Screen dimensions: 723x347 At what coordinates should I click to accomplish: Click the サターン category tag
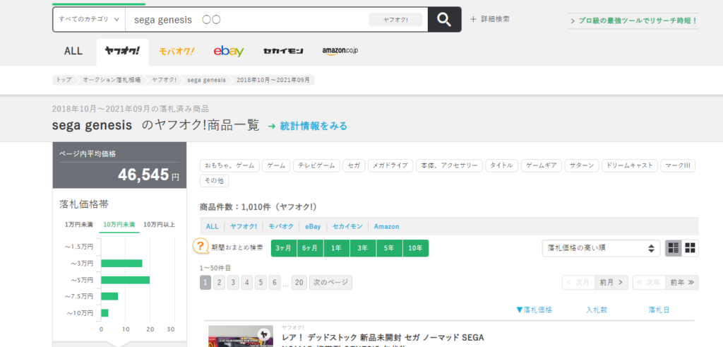[582, 165]
